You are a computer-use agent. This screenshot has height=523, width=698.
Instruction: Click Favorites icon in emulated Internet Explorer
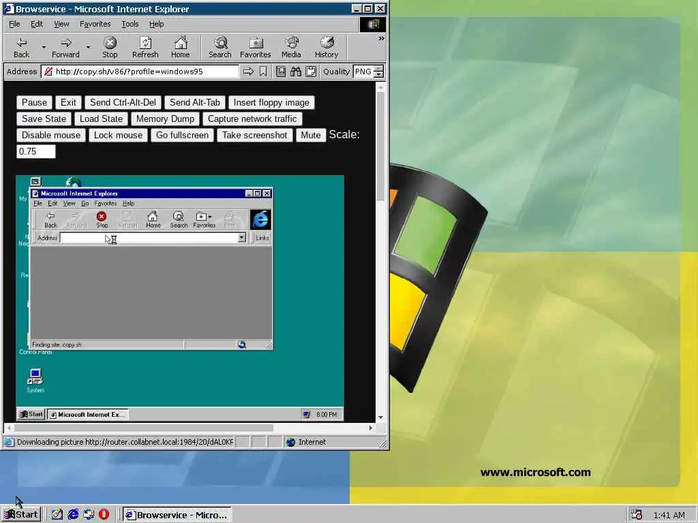204,219
